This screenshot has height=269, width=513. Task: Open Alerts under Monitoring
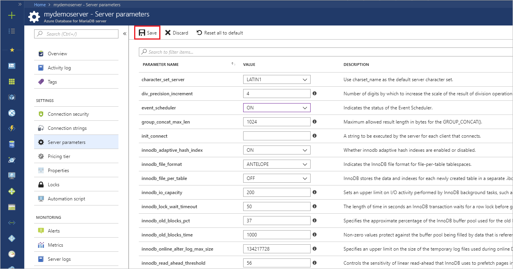(x=76, y=231)
